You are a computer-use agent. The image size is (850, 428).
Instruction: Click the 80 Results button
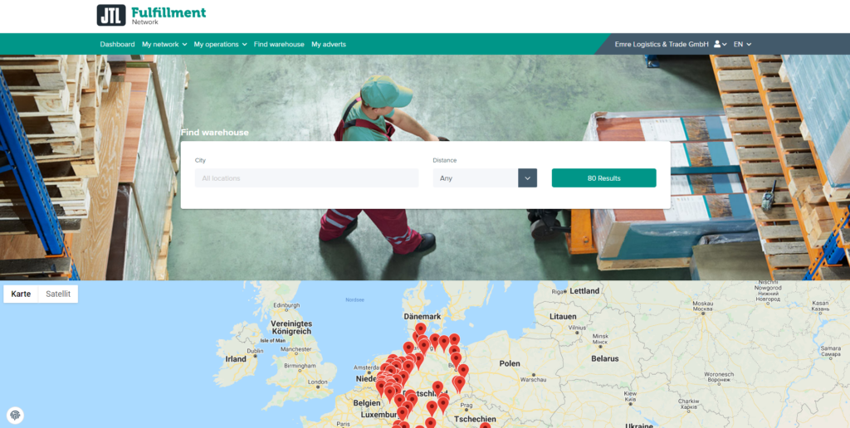[604, 178]
